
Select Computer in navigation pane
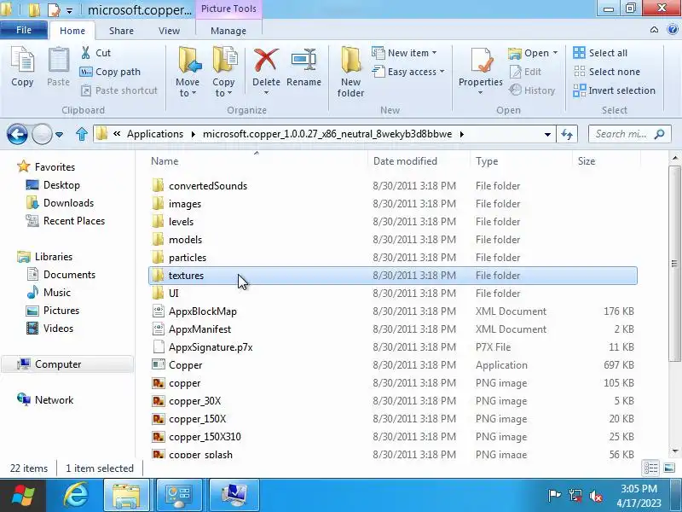[68, 364]
